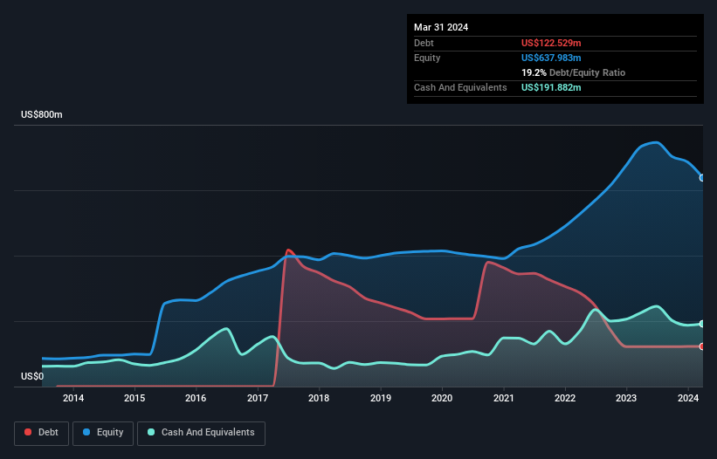Click the 2023 x-axis label

pyautogui.click(x=626, y=398)
